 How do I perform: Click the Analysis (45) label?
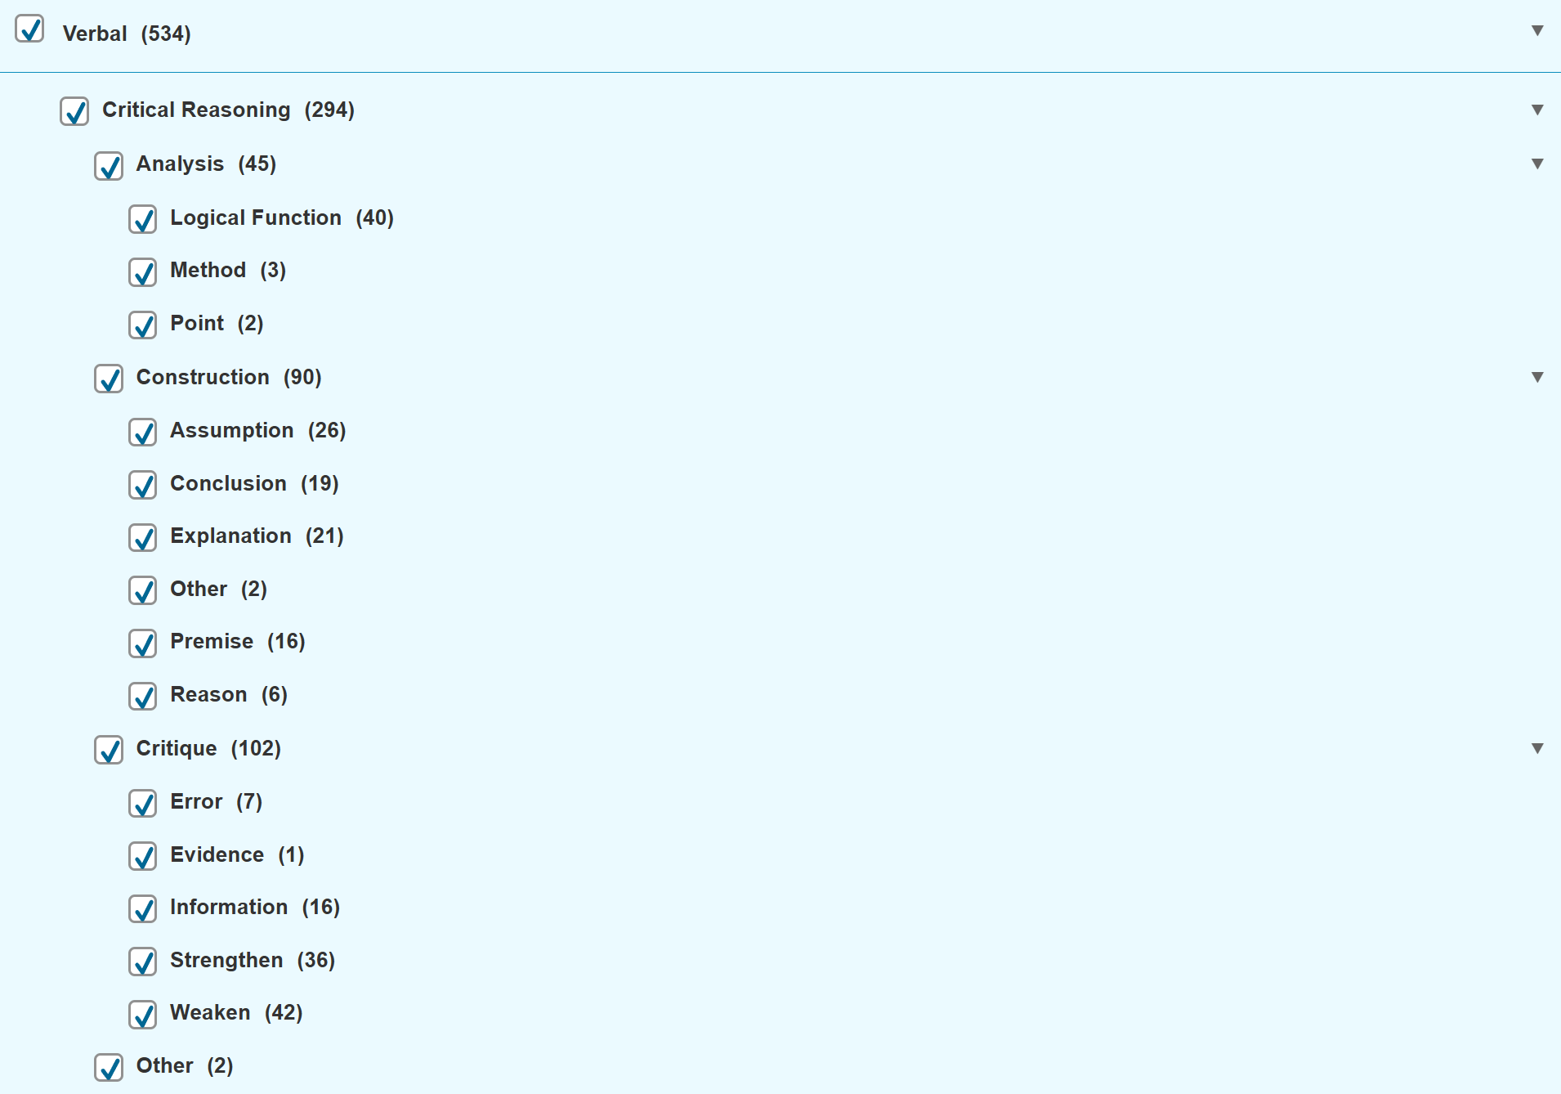coord(206,164)
